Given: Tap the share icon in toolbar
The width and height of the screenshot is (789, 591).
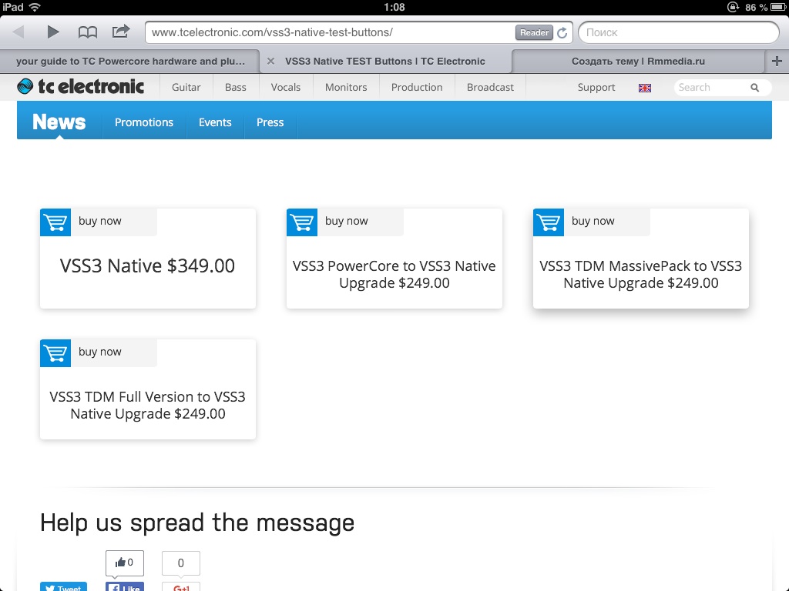Looking at the screenshot, I should coord(121,32).
